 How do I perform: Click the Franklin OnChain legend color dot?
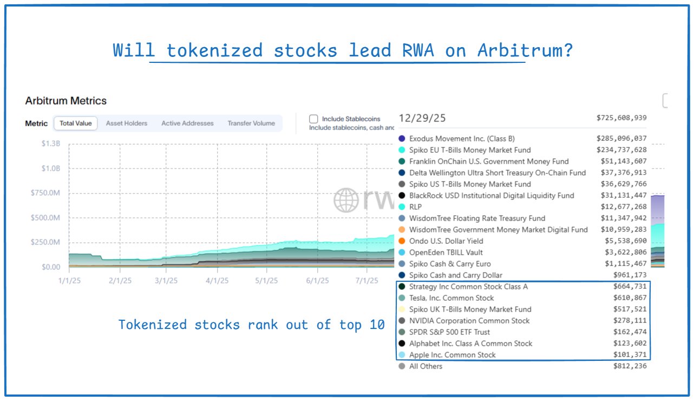[401, 161]
